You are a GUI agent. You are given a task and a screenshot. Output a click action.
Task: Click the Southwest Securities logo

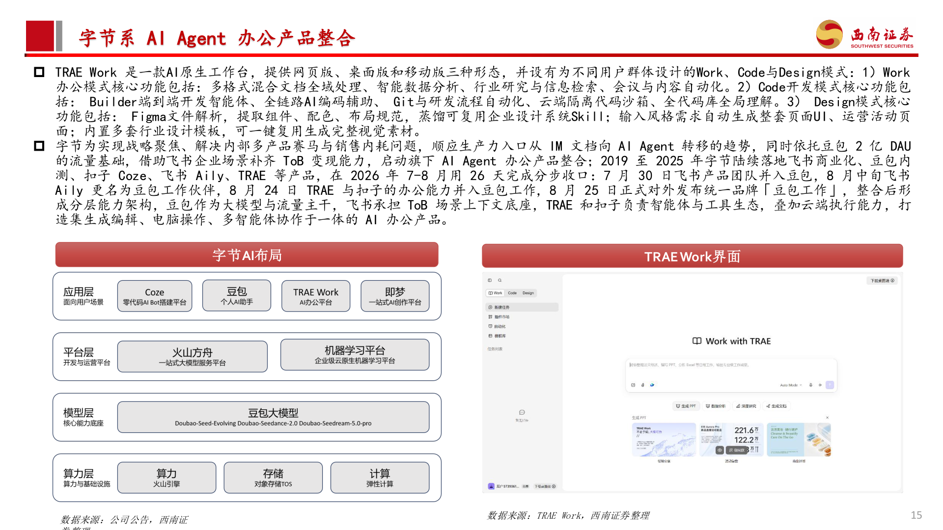[x=864, y=34]
